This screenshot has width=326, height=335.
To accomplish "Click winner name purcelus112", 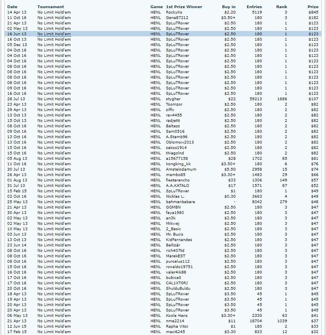I will 178,261.
